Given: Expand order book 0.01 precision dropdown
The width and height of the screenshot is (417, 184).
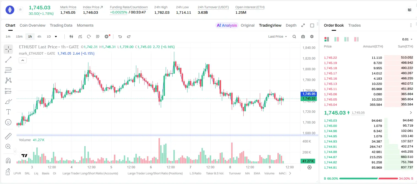Looking at the screenshot, I should coord(407,39).
